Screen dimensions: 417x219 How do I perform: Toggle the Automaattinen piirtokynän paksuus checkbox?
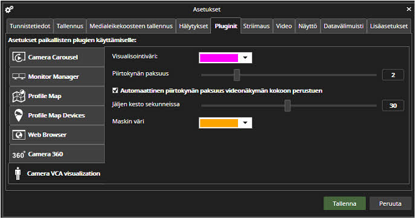[115, 90]
